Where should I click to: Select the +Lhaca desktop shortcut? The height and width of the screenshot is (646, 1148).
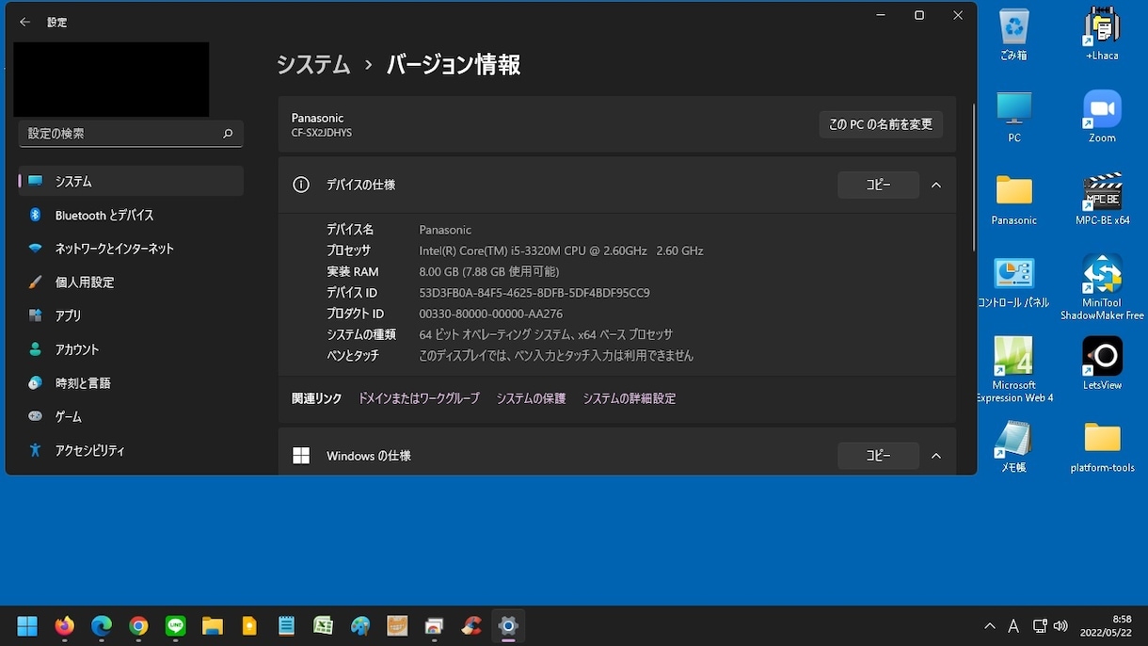point(1102,35)
